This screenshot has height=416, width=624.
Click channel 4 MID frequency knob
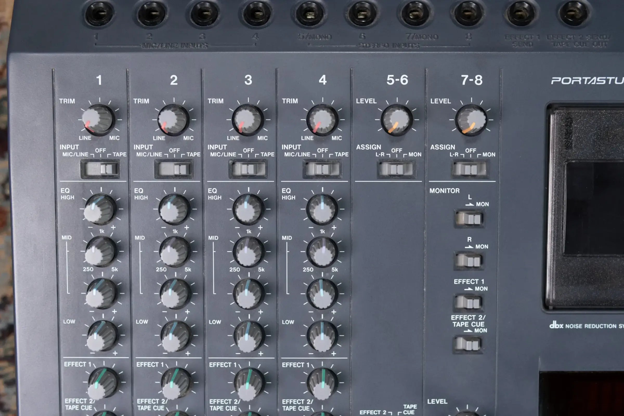(322, 252)
